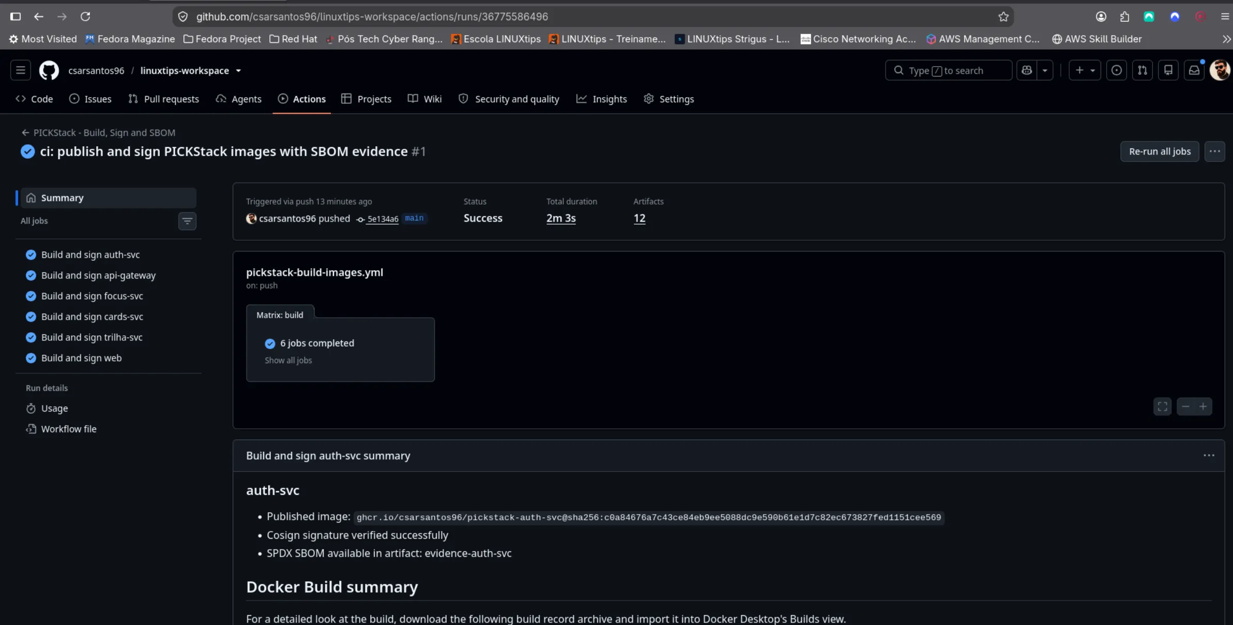Open the 12 artifacts link
Image resolution: width=1233 pixels, height=625 pixels.
coord(640,218)
